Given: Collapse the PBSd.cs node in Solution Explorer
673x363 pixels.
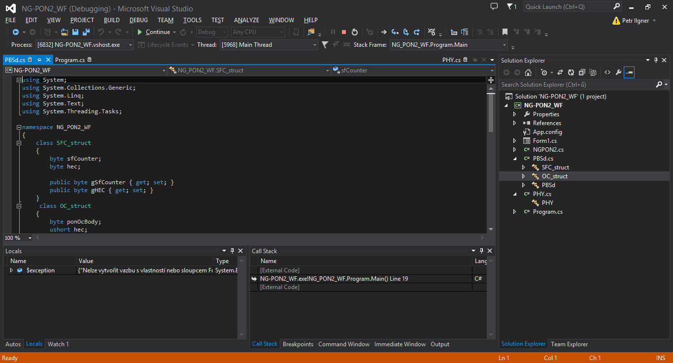Looking at the screenshot, I should click(x=514, y=159).
